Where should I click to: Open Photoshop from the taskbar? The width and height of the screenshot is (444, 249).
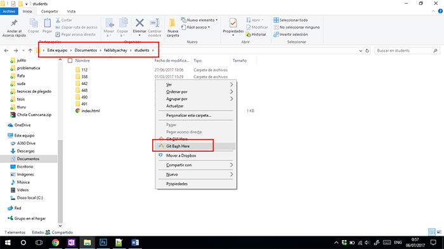tap(103, 243)
